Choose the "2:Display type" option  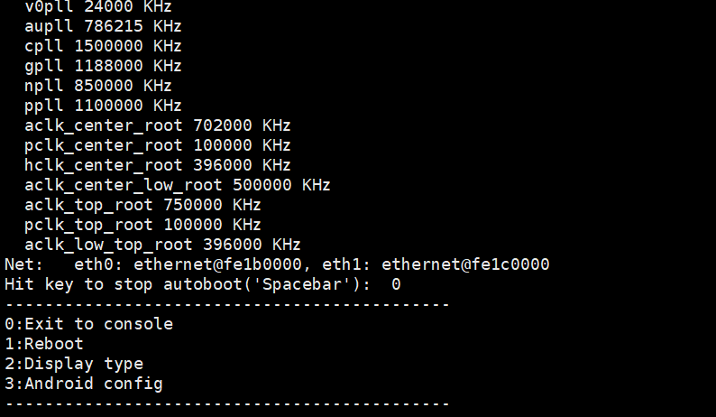[x=74, y=364]
